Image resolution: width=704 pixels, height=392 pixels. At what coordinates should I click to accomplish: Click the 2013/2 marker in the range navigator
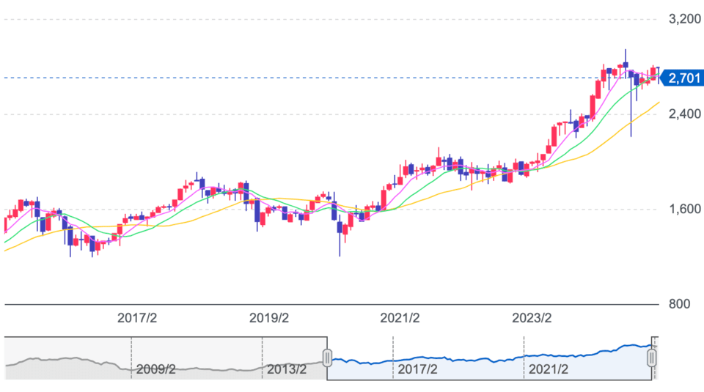coord(287,369)
